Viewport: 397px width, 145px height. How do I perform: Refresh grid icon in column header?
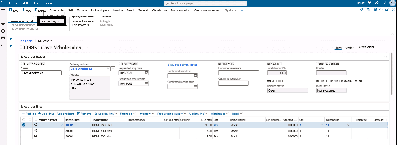tap(30, 120)
